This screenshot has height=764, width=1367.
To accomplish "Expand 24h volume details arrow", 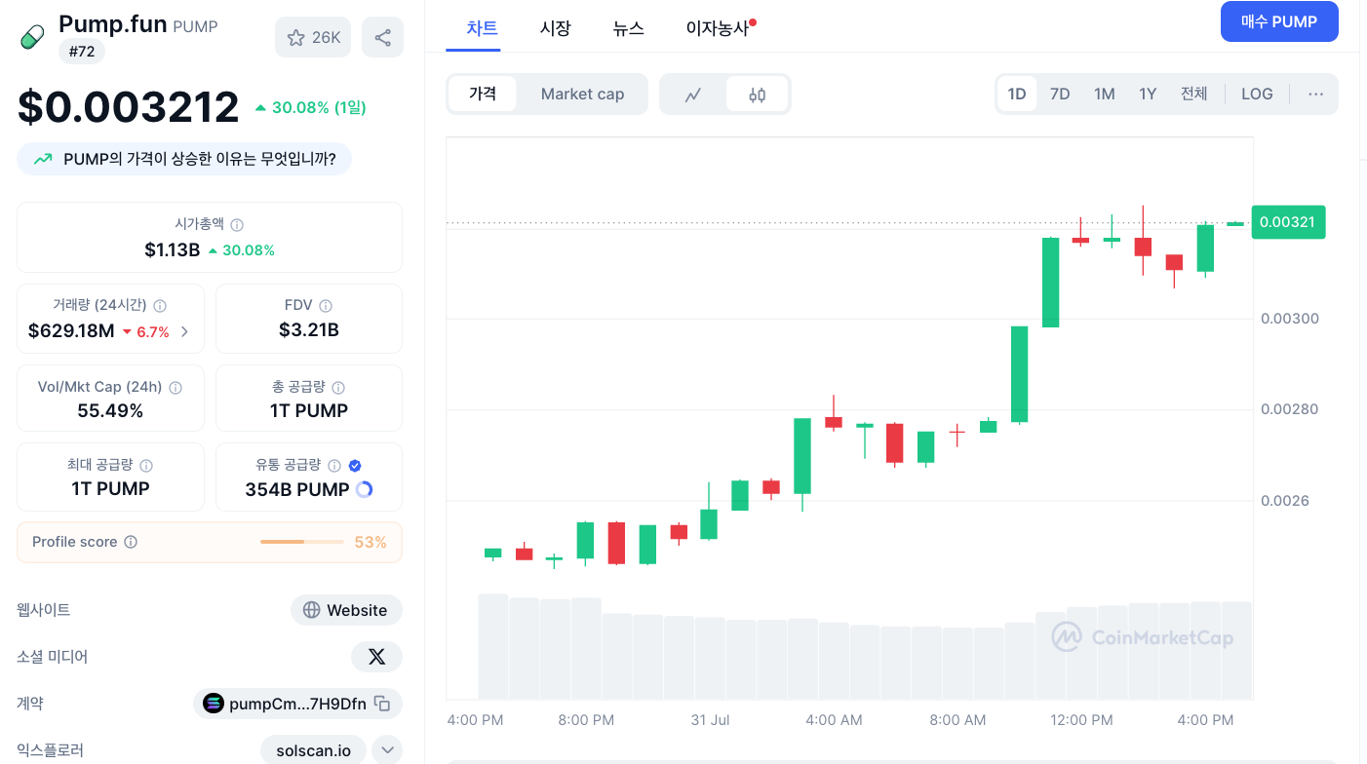I will (x=184, y=331).
